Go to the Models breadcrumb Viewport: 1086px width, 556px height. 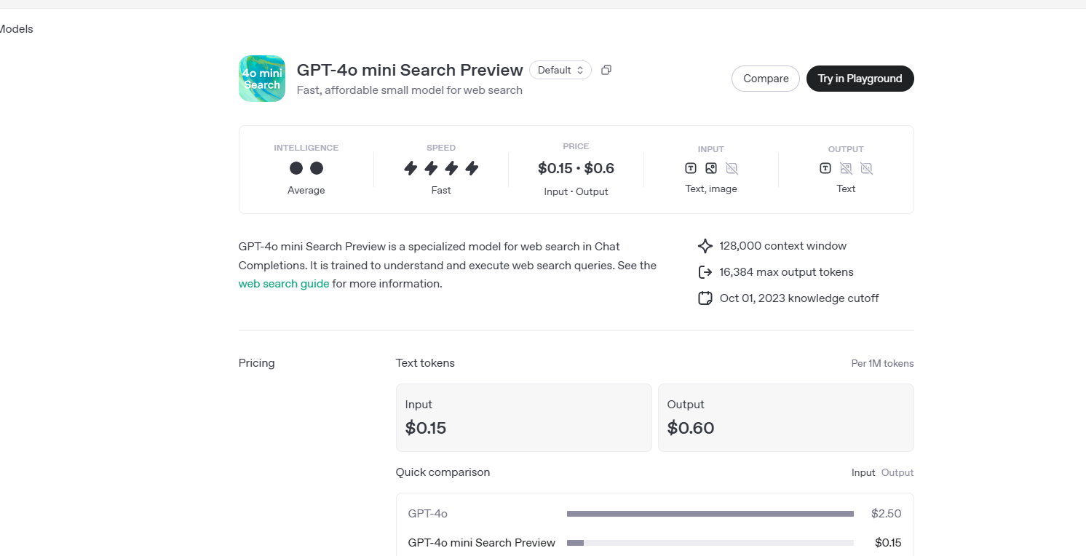point(16,29)
